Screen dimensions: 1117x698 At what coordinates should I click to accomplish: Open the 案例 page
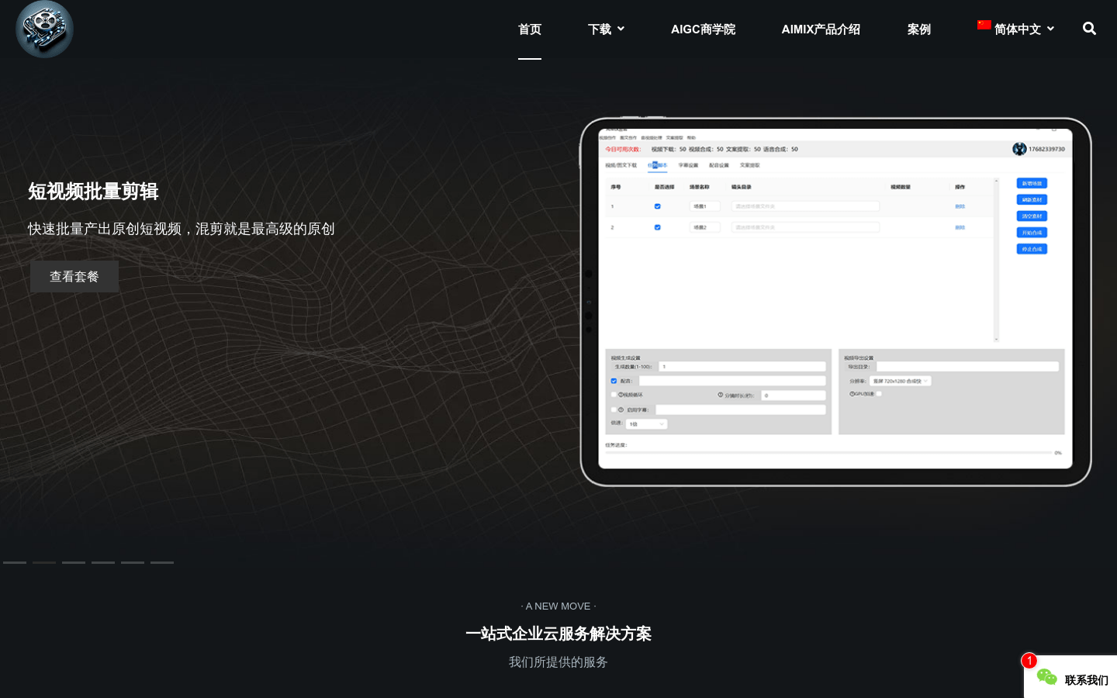(x=918, y=29)
